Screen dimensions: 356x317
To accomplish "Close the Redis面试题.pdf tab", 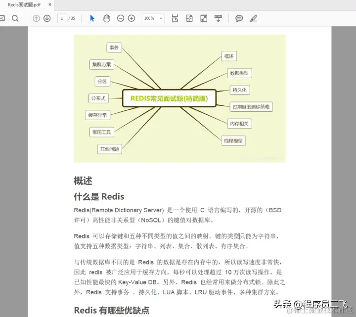I will pyautogui.click(x=50, y=4).
